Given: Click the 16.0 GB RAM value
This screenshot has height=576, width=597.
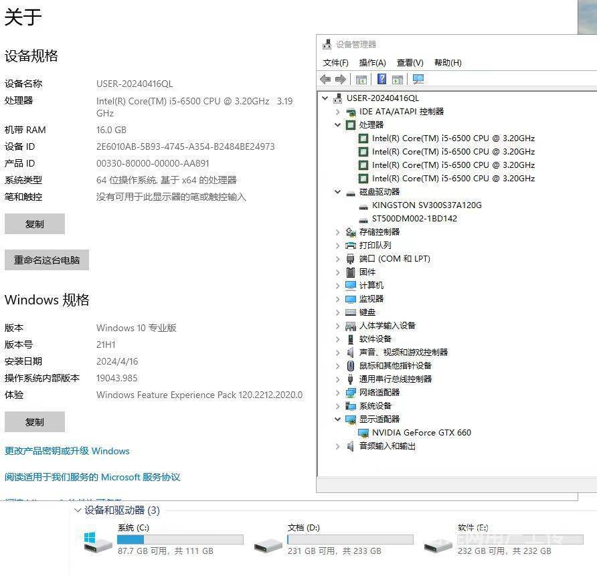Looking at the screenshot, I should tap(111, 130).
